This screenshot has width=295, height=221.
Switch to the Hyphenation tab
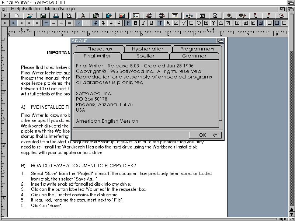click(x=148, y=49)
